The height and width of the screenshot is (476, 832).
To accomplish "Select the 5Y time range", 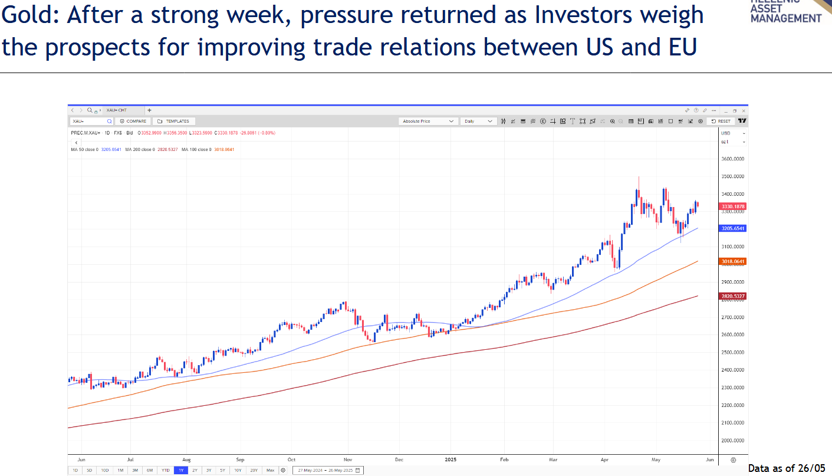I will (223, 470).
